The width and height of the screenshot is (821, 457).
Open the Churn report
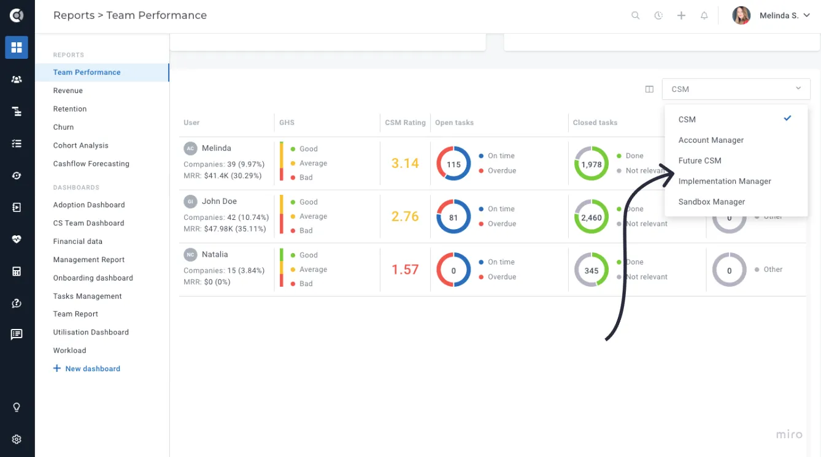[x=63, y=127]
